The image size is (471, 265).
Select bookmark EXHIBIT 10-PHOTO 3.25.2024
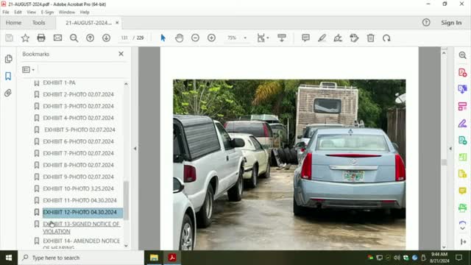(78, 188)
